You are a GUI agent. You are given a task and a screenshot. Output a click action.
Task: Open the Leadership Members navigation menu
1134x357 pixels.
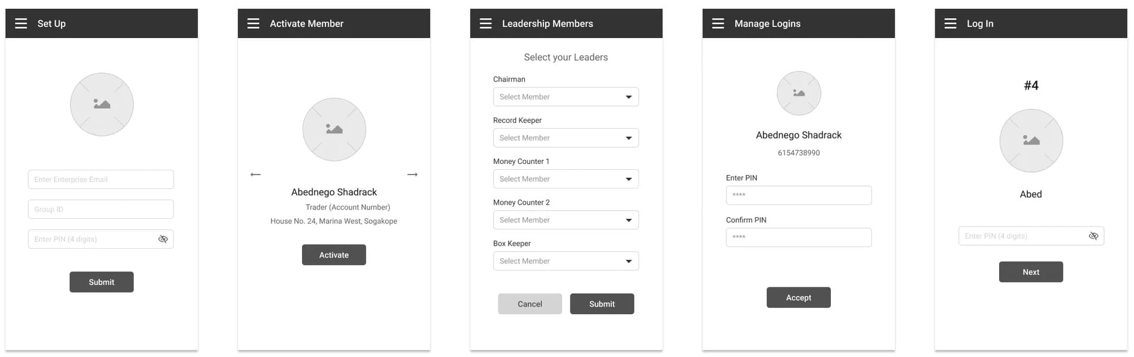pyautogui.click(x=485, y=23)
